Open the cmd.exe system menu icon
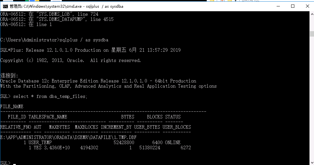314x165 pixels. coord(5,6)
